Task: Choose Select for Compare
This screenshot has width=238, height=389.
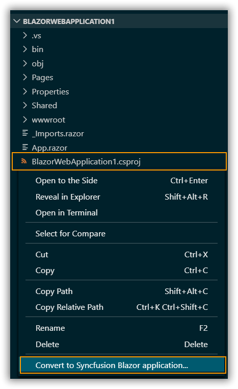Action: (x=122, y=234)
